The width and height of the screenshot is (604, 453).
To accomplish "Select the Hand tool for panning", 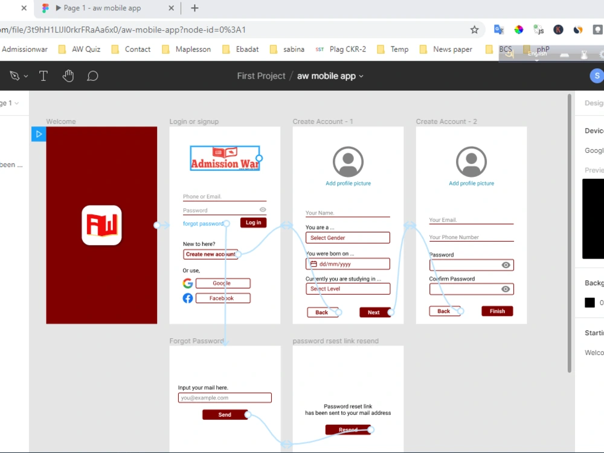I will click(x=68, y=75).
